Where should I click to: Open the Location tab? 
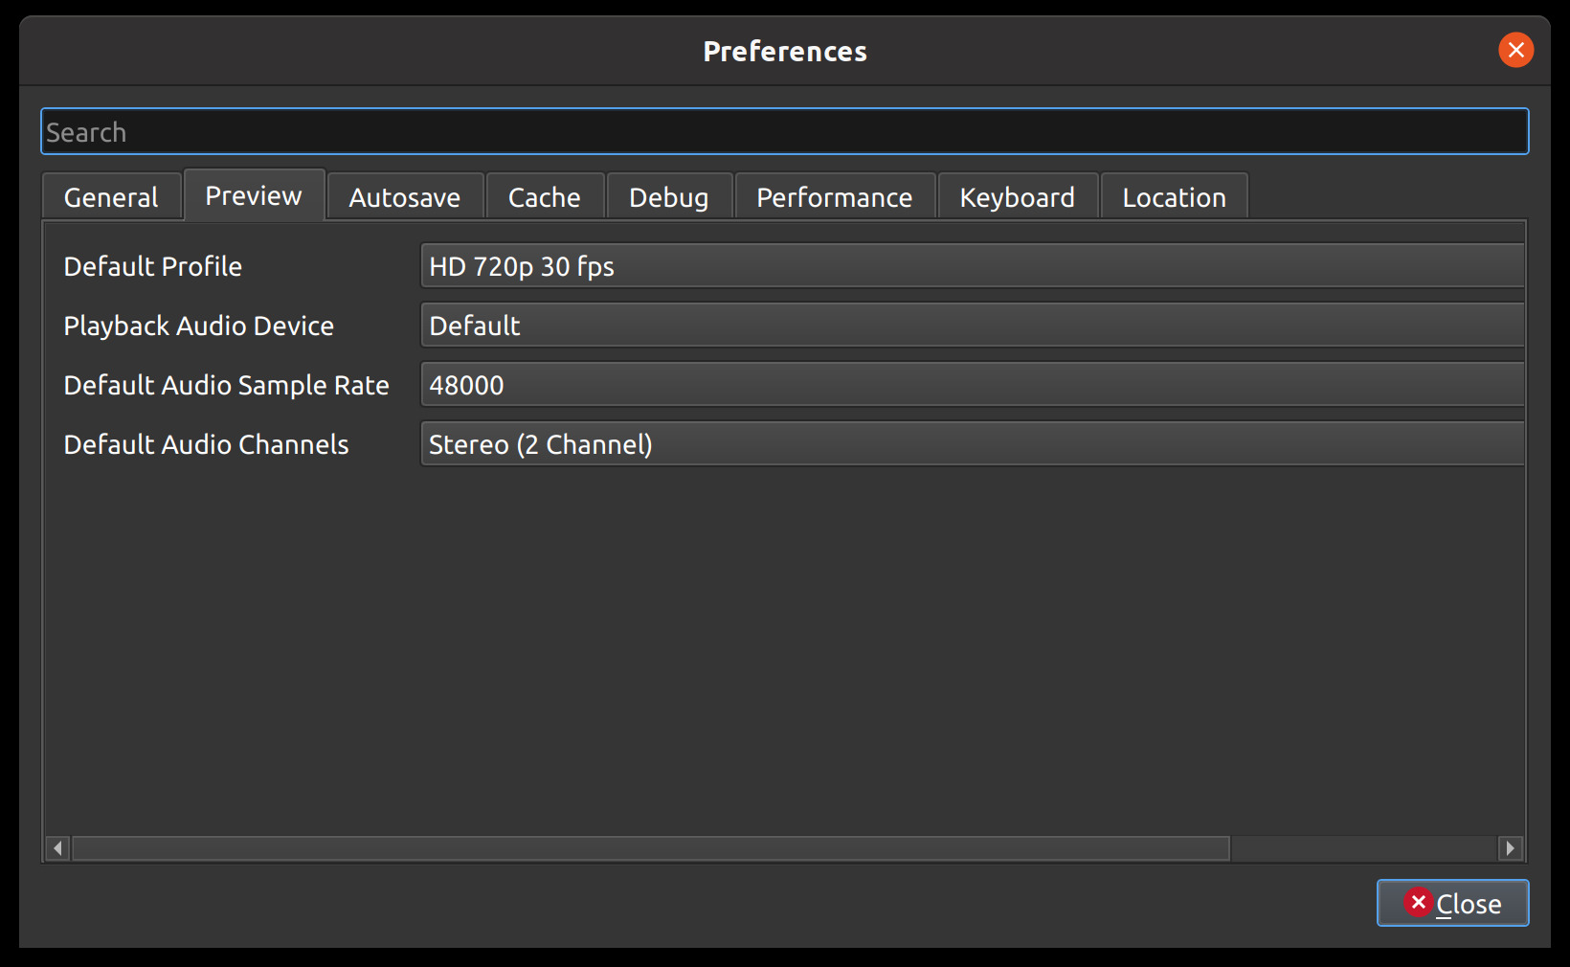click(x=1174, y=196)
